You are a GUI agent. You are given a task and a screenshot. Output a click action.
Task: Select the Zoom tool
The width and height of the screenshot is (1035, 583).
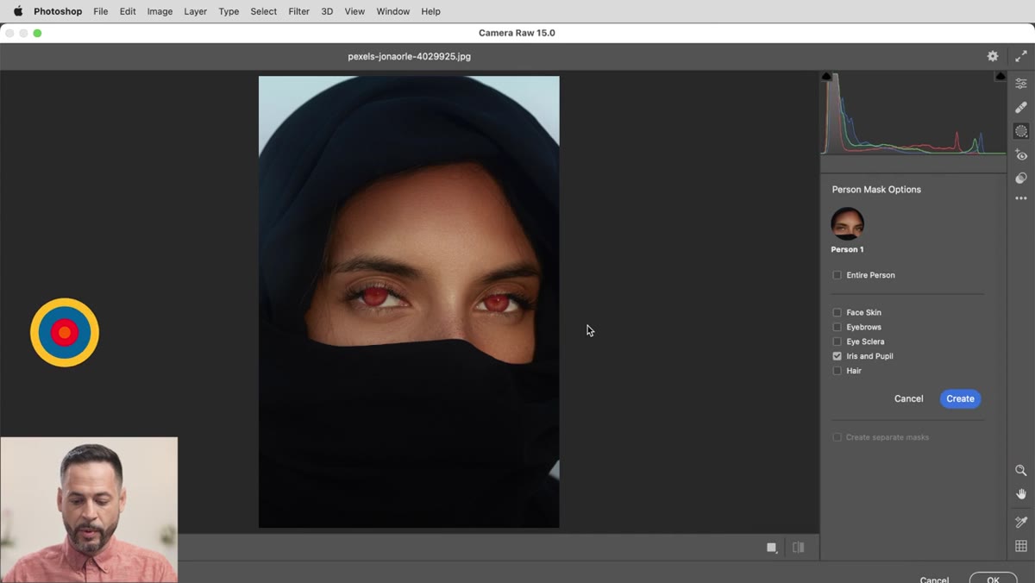[1021, 471]
